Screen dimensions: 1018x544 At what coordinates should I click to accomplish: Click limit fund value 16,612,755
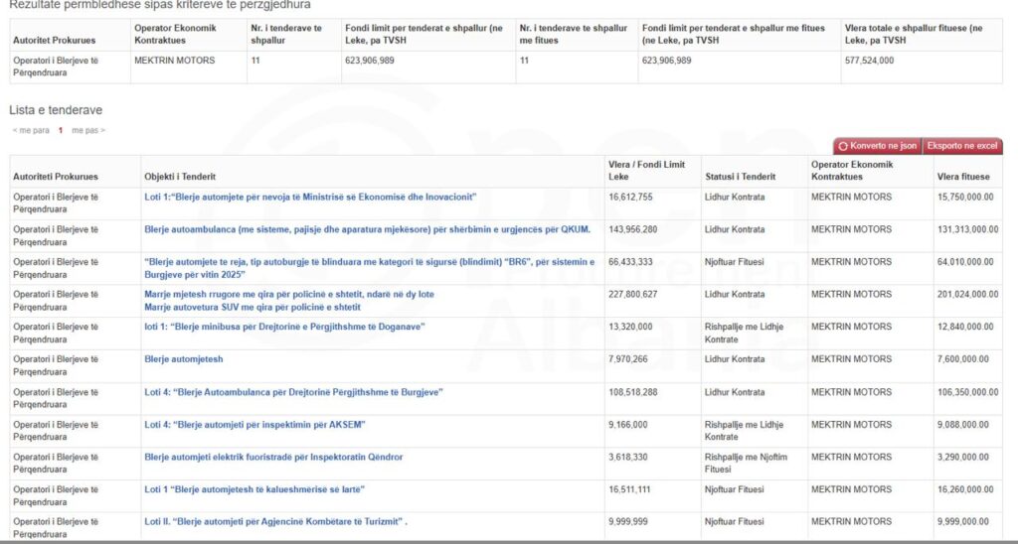click(630, 197)
